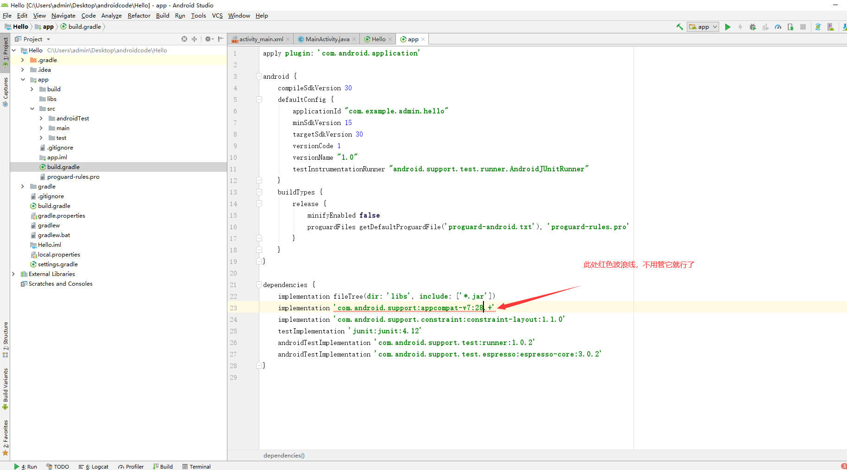Fold the android block at line 3
The width and height of the screenshot is (847, 470).
tap(259, 76)
